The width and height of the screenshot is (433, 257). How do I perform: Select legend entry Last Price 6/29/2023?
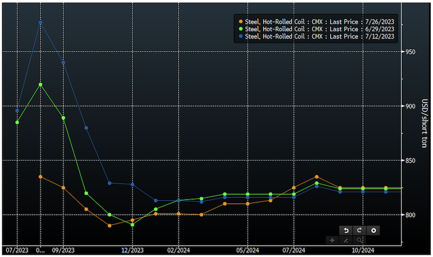click(320, 29)
